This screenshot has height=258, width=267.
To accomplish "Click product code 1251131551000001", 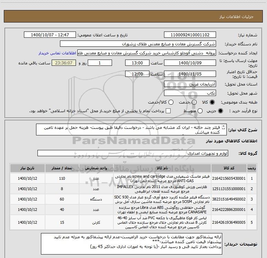I will pos(229,189).
